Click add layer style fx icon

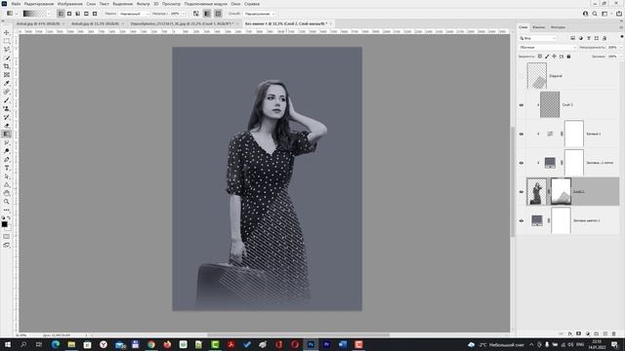570,333
